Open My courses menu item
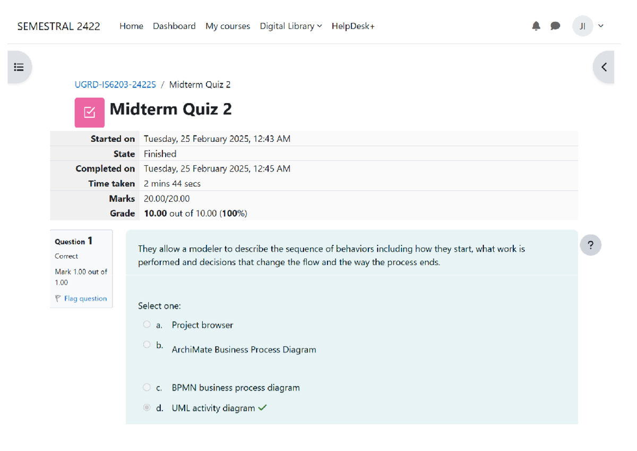 (228, 26)
